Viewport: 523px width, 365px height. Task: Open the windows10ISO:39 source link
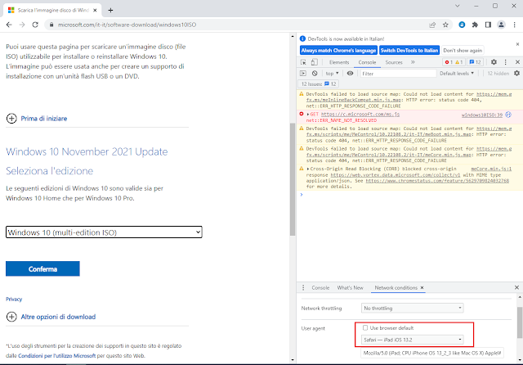click(482, 115)
